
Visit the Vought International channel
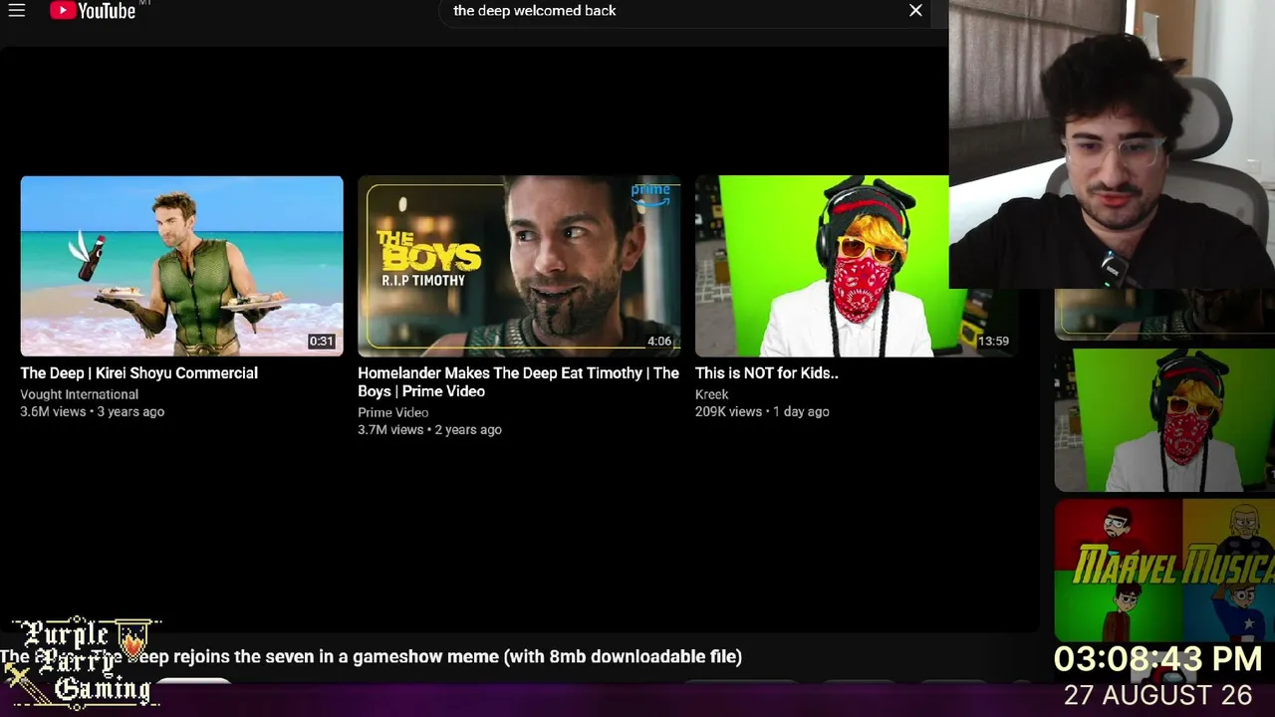click(79, 394)
